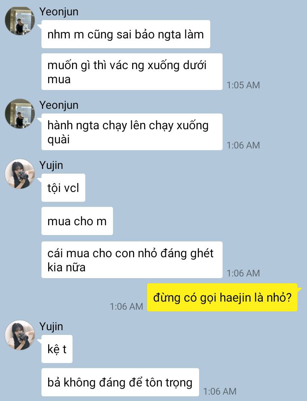Click the Yujin name above 'kệ t'
Viewport: 307px width, 401px height.
coord(51,327)
